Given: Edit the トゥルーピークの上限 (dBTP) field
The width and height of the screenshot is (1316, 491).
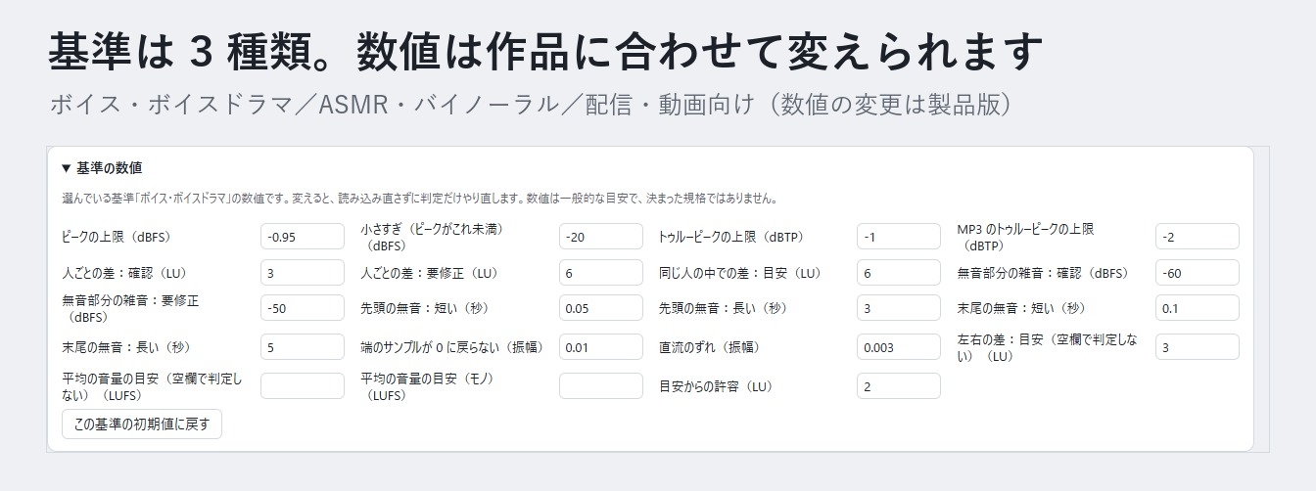Looking at the screenshot, I should [899, 237].
